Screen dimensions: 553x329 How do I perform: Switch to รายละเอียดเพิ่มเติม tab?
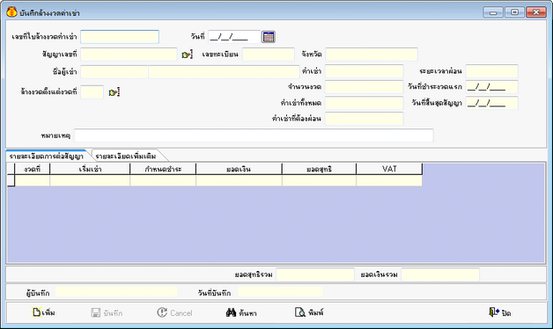(126, 156)
